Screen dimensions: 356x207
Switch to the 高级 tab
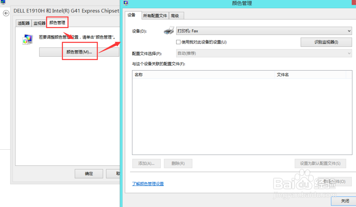pyautogui.click(x=175, y=15)
